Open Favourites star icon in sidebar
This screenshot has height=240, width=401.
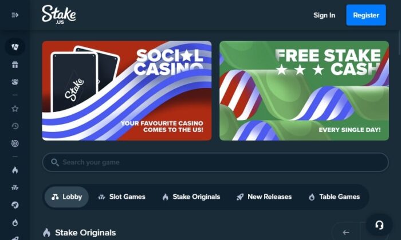coord(15,109)
